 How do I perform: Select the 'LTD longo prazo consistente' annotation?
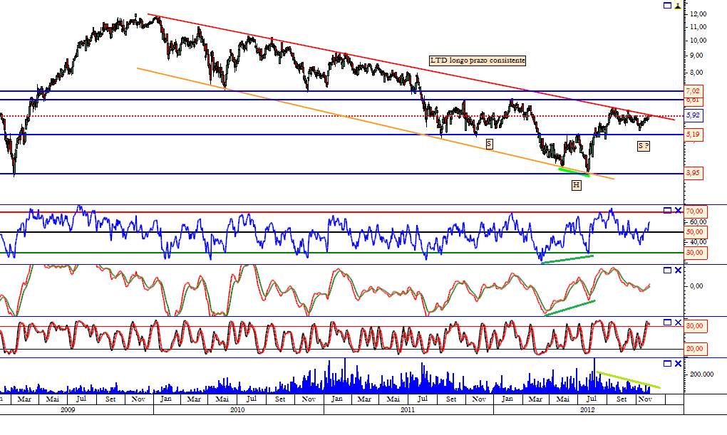(x=478, y=61)
